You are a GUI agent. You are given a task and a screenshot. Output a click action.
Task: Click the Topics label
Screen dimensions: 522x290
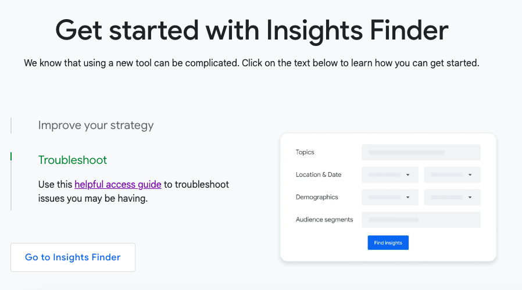[x=305, y=152]
